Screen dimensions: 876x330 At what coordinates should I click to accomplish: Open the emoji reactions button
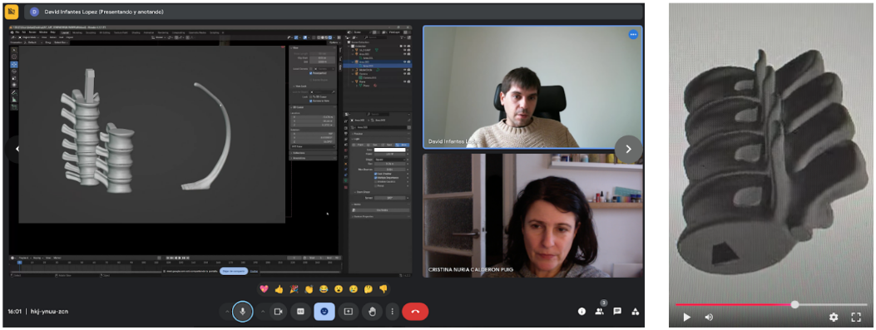click(324, 311)
